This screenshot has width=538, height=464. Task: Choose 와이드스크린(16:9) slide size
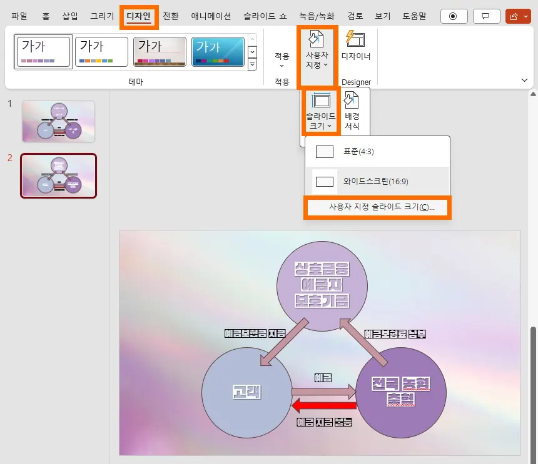(x=377, y=181)
